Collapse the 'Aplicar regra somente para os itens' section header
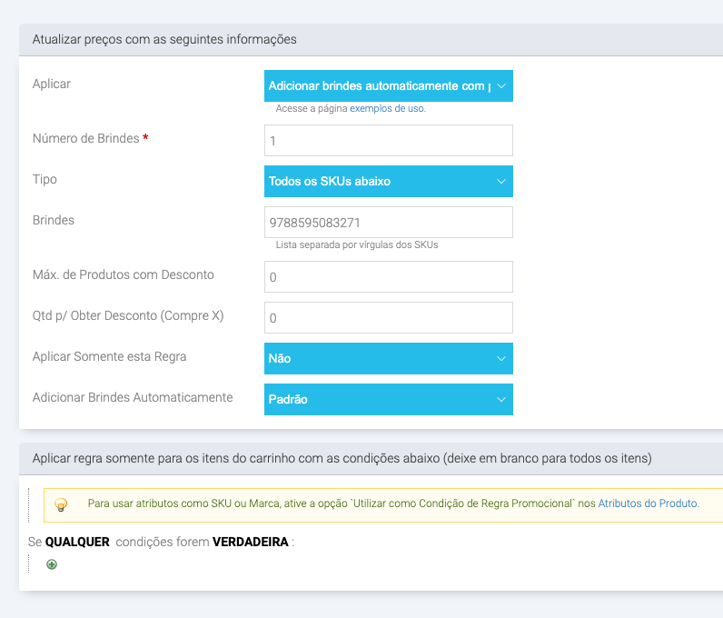Screen dimensions: 723x618 pos(342,458)
